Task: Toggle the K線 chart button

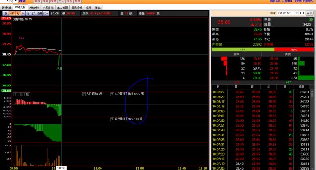Action: 5,14
